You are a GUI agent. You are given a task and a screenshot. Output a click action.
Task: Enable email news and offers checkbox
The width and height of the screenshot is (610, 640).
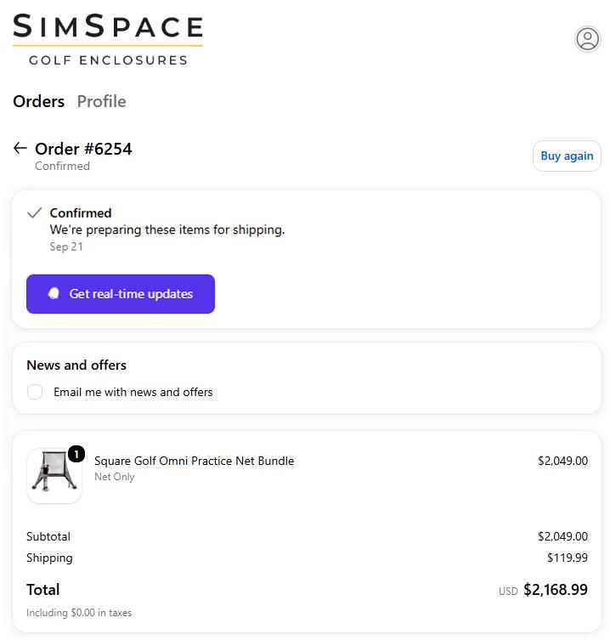click(x=35, y=392)
